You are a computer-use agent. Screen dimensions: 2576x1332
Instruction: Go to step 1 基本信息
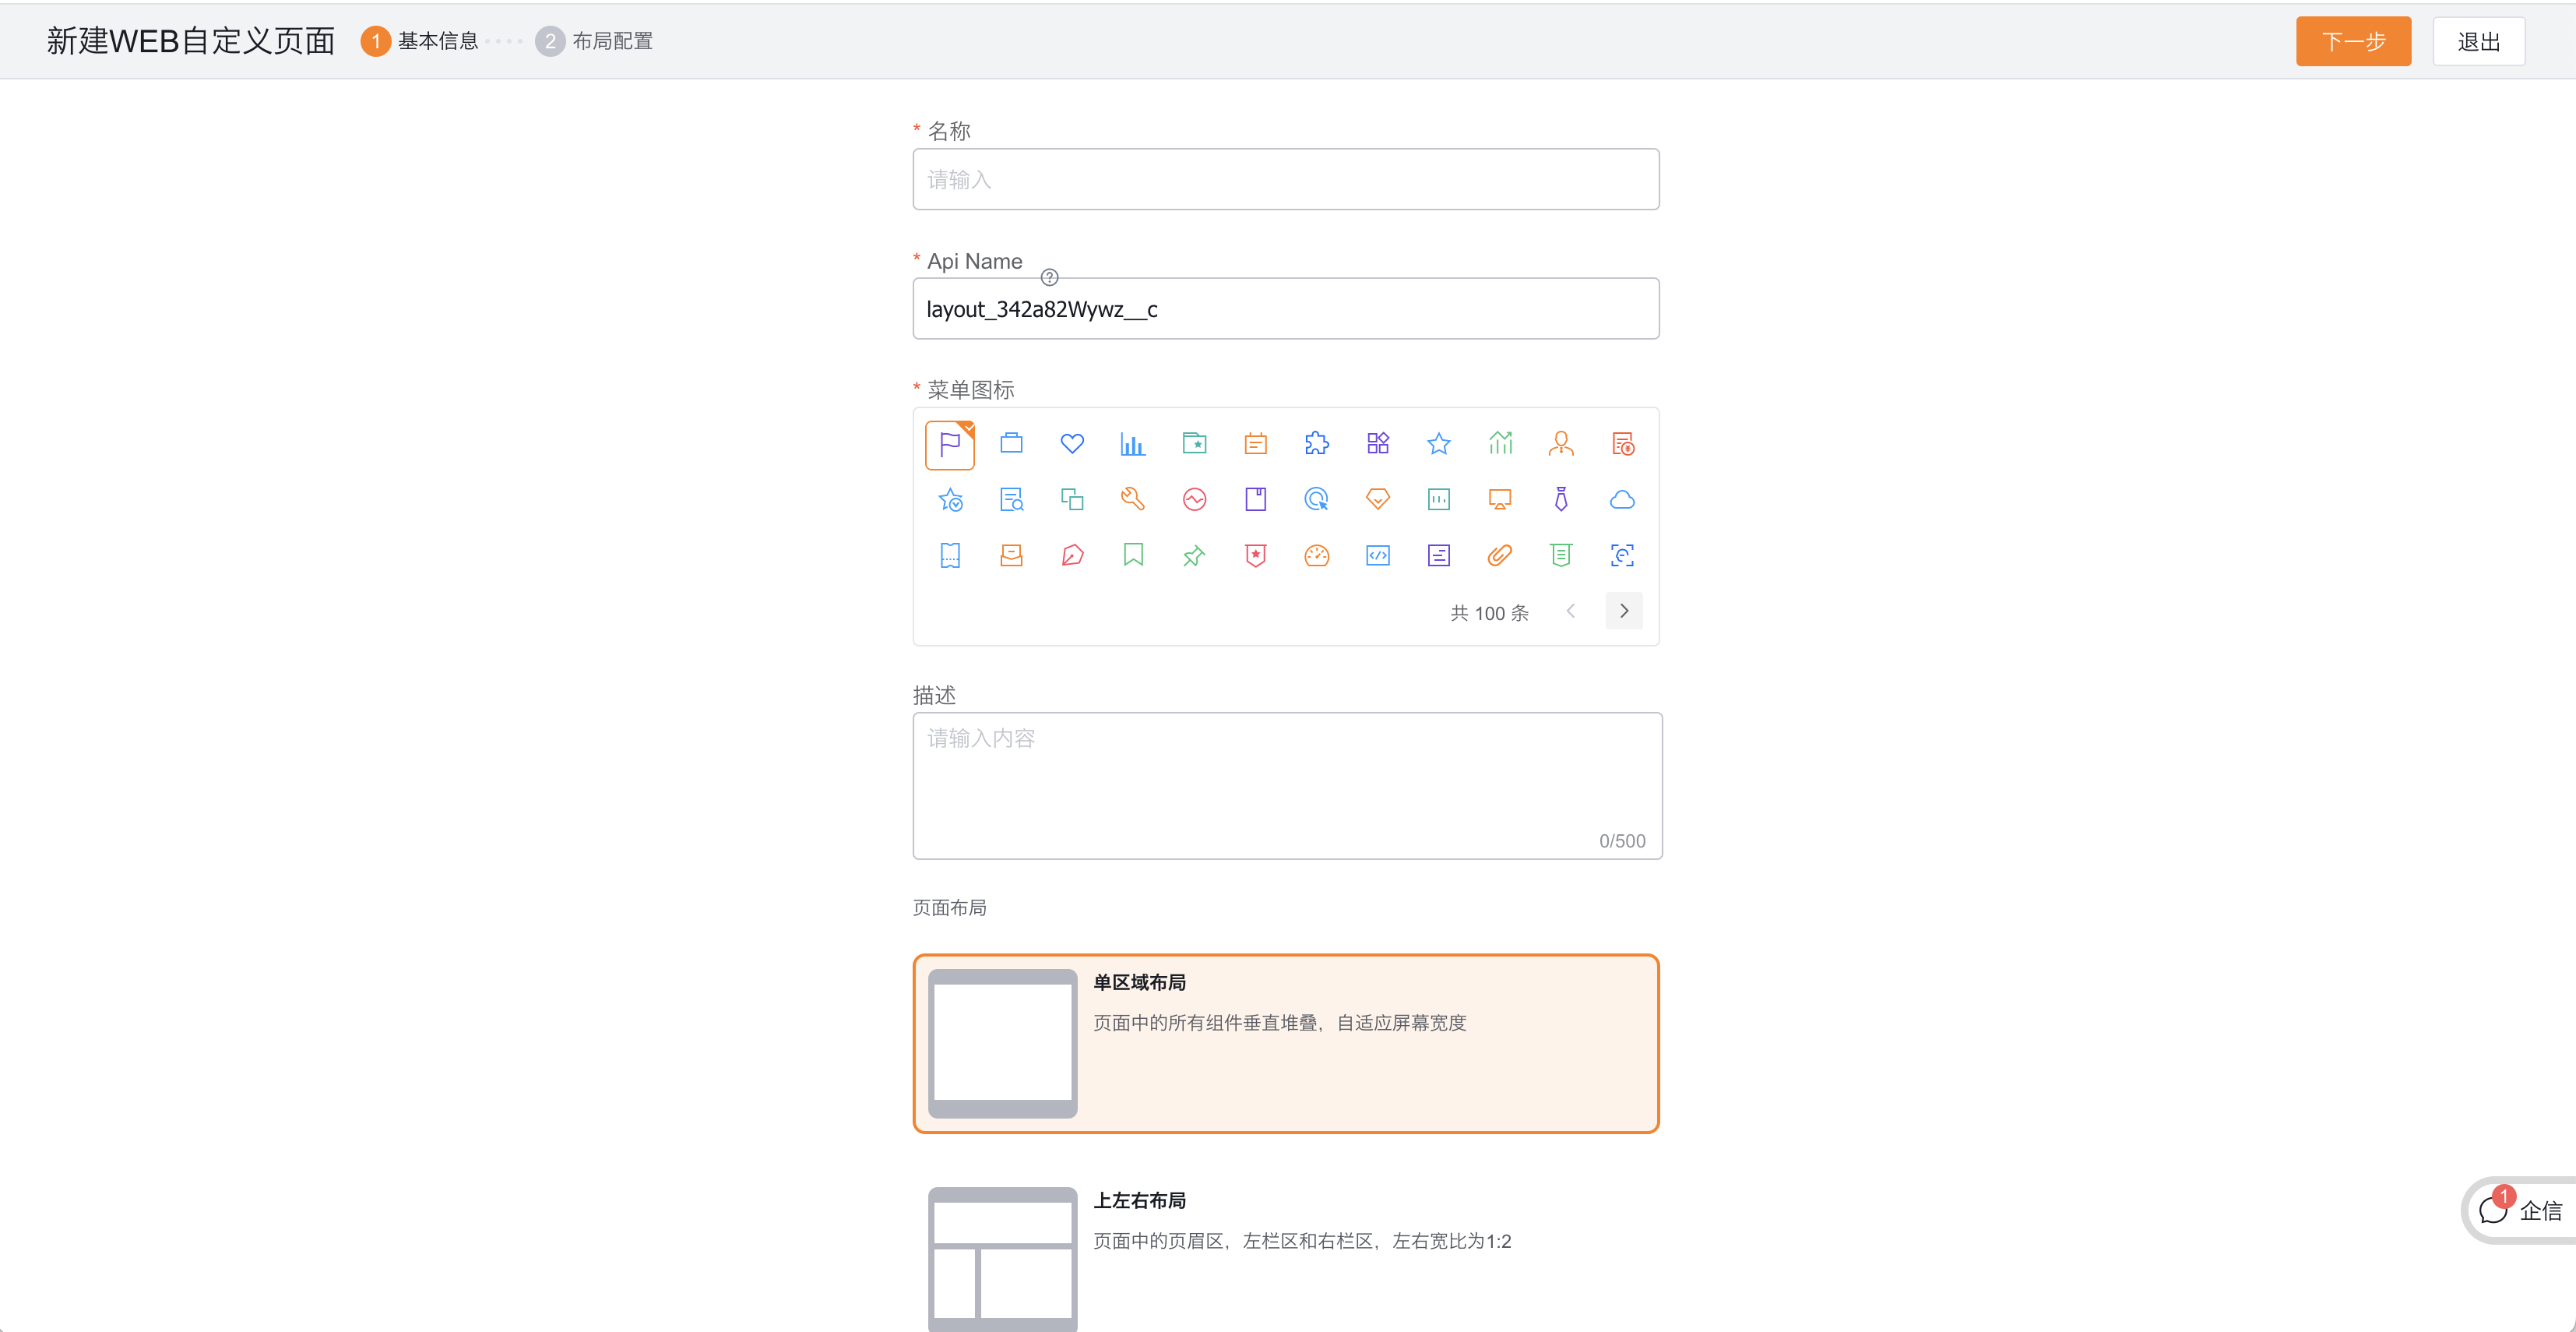click(x=419, y=41)
